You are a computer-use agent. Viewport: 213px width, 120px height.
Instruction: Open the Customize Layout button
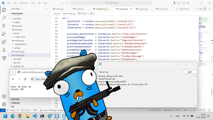(188, 3)
